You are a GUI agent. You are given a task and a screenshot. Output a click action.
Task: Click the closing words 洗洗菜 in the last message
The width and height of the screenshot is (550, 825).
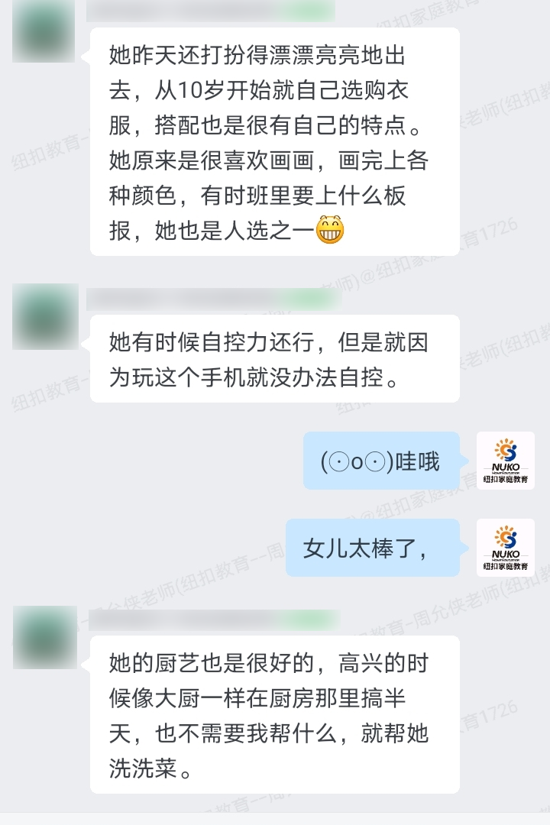point(143,768)
